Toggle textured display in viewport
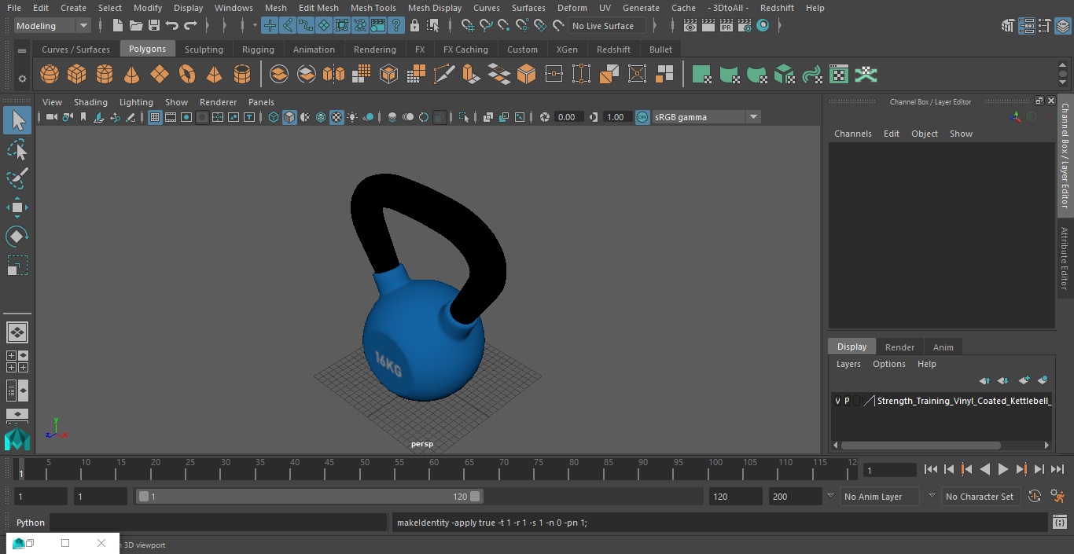The height and width of the screenshot is (554, 1074). click(x=337, y=117)
